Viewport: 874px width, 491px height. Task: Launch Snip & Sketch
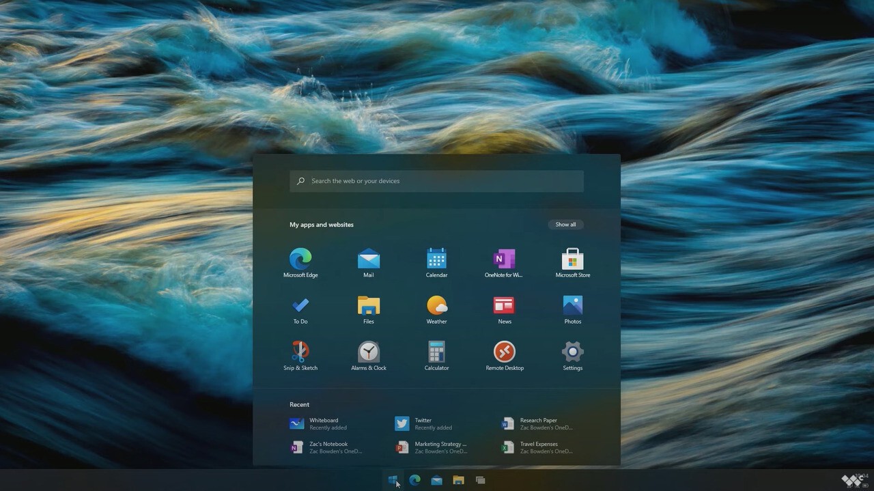pos(300,356)
